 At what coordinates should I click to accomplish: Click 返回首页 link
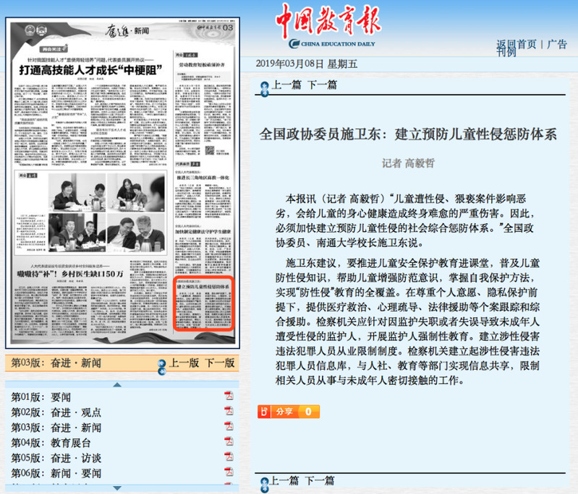coord(516,45)
